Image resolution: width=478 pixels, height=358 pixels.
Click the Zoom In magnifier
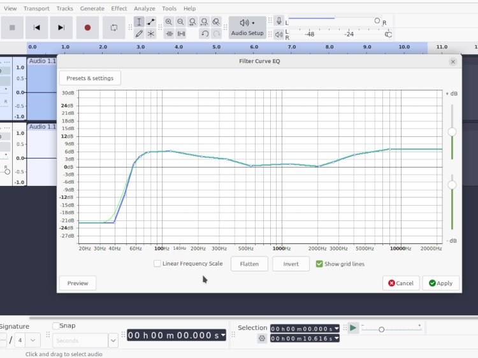click(169, 22)
